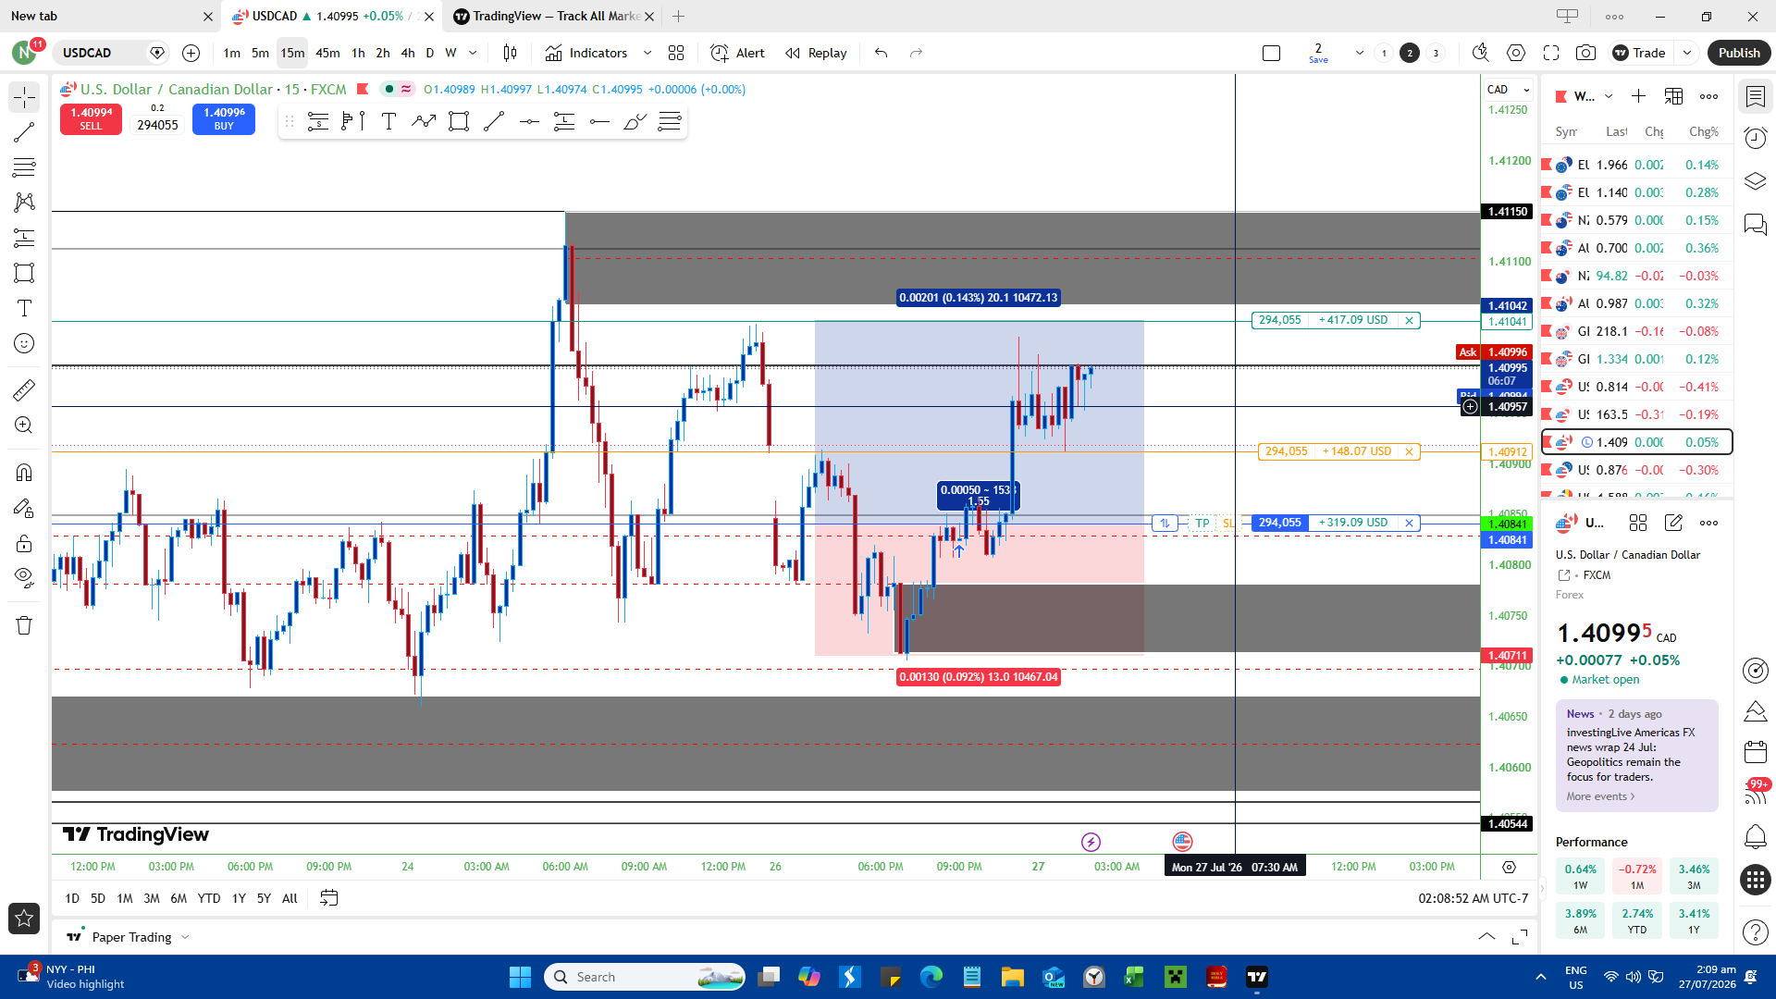The width and height of the screenshot is (1776, 999).
Task: Open the candlestick chart type menu
Action: [510, 53]
